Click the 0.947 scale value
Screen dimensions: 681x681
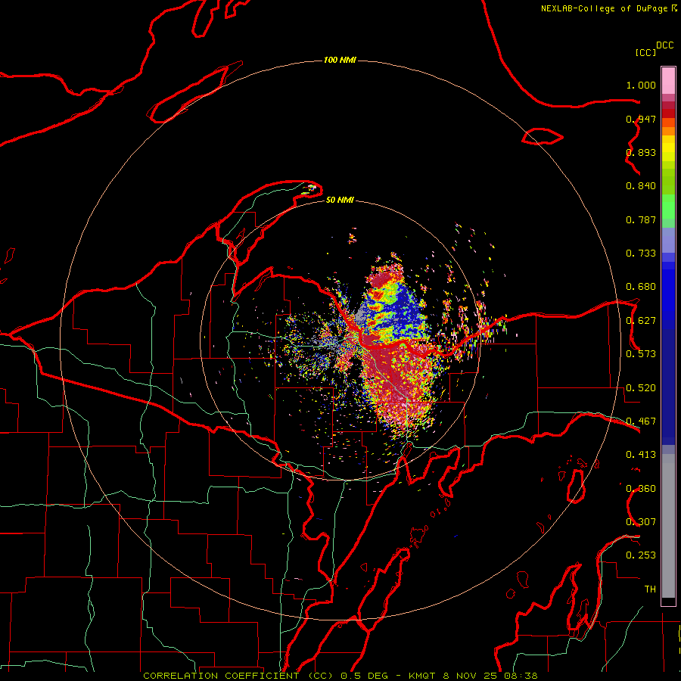tap(641, 119)
